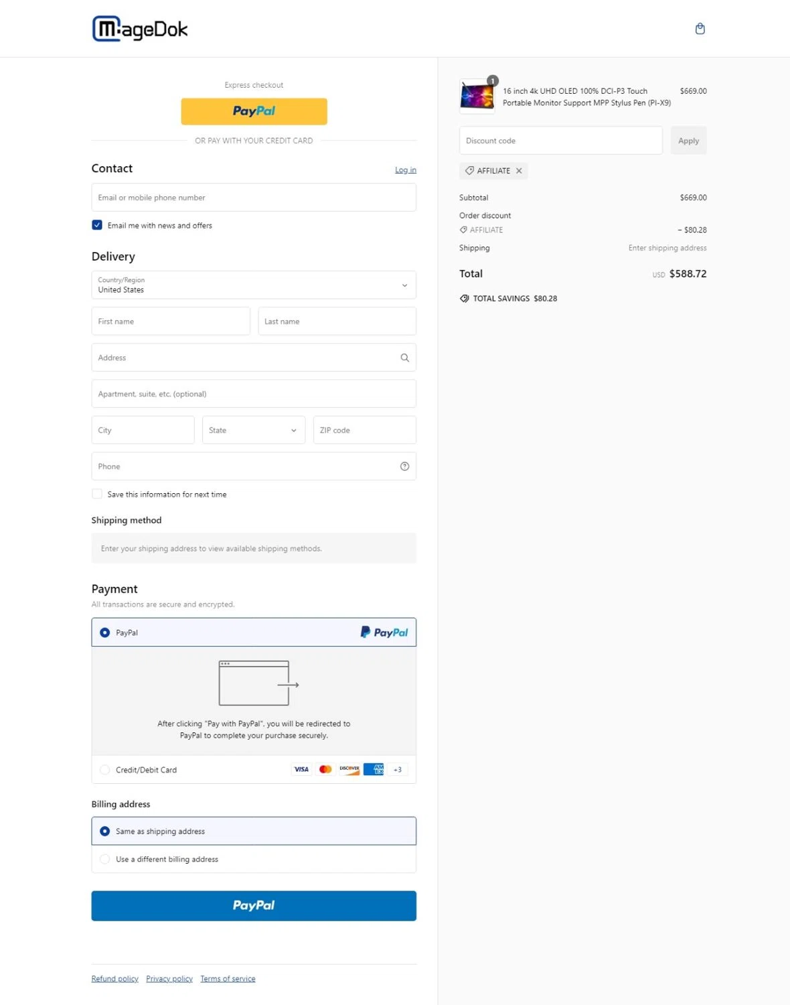Image resolution: width=790 pixels, height=1005 pixels.
Task: Select the Credit/Debit Card radio button
Action: point(105,770)
